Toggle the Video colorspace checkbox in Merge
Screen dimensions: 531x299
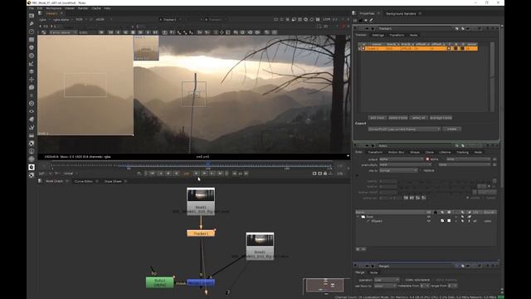402,280
